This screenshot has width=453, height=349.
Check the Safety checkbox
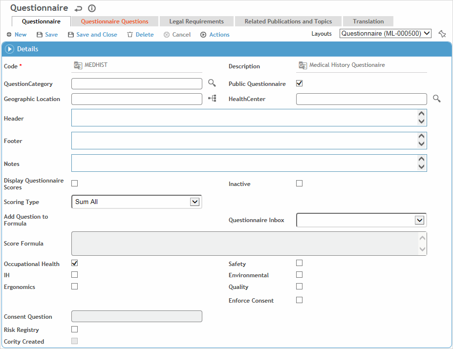coord(299,263)
